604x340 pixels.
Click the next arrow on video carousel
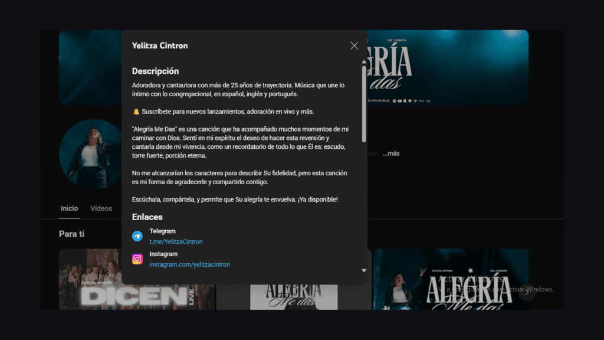click(527, 292)
